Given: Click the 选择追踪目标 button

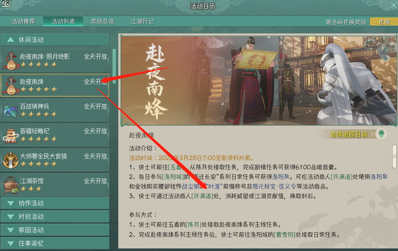Looking at the screenshot, I should [349, 135].
